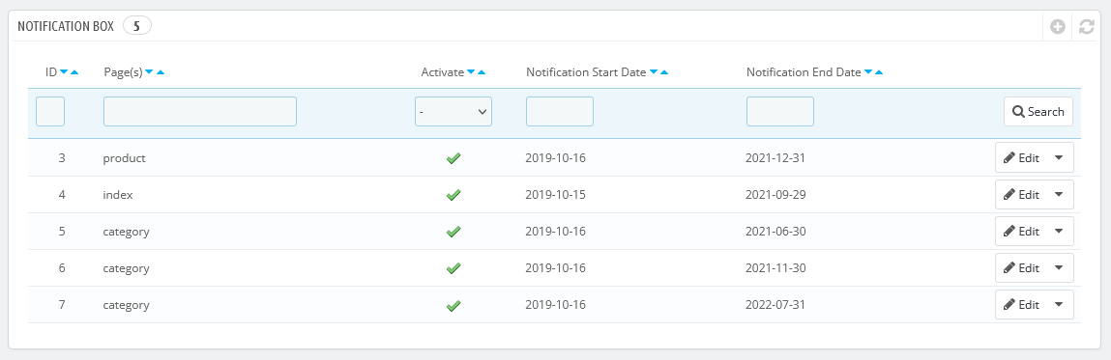Toggle active status for ID 5
The height and width of the screenshot is (360, 1111).
pyautogui.click(x=453, y=232)
